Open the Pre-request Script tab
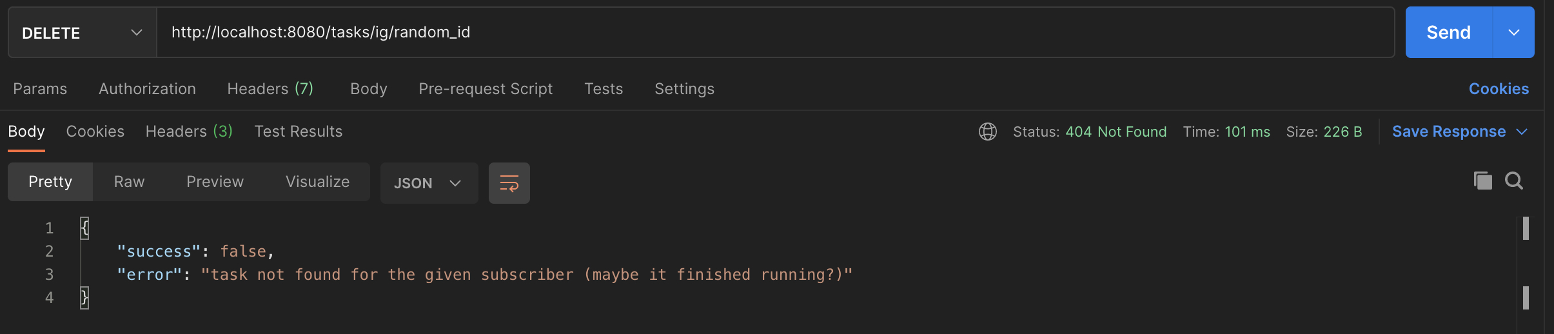This screenshot has width=1554, height=334. click(486, 89)
